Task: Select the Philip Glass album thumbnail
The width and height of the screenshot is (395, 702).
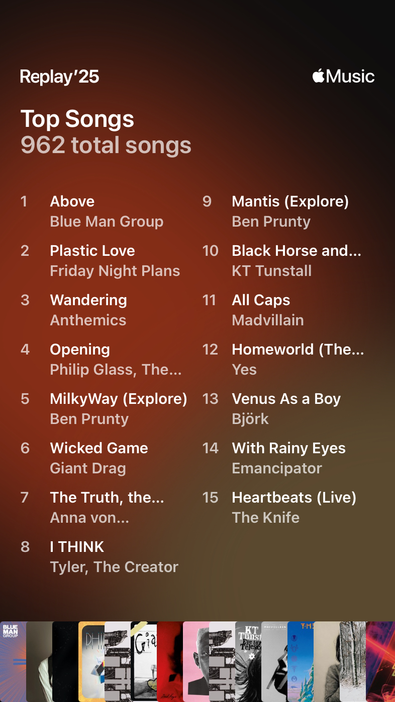Action: click(x=91, y=661)
